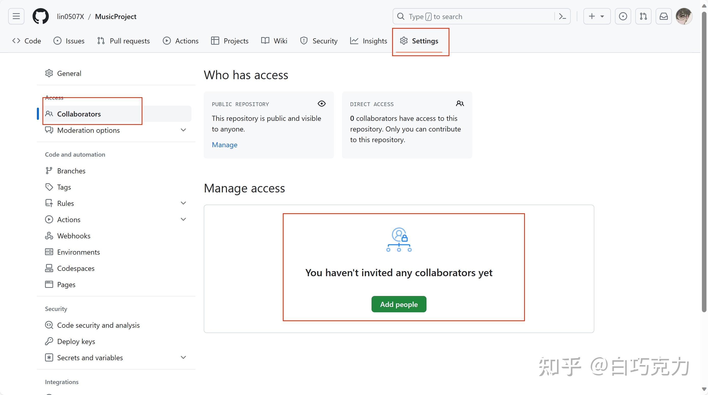Select Collaborators in the settings sidebar
This screenshot has width=708, height=395.
pos(79,114)
